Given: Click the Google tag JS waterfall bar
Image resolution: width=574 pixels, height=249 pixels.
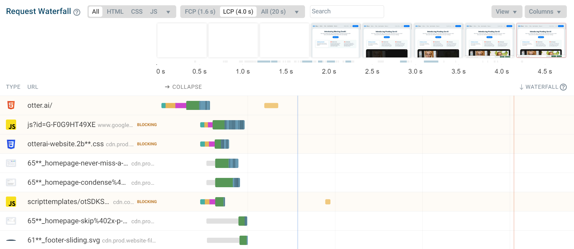Looking at the screenshot, I should (x=222, y=125).
